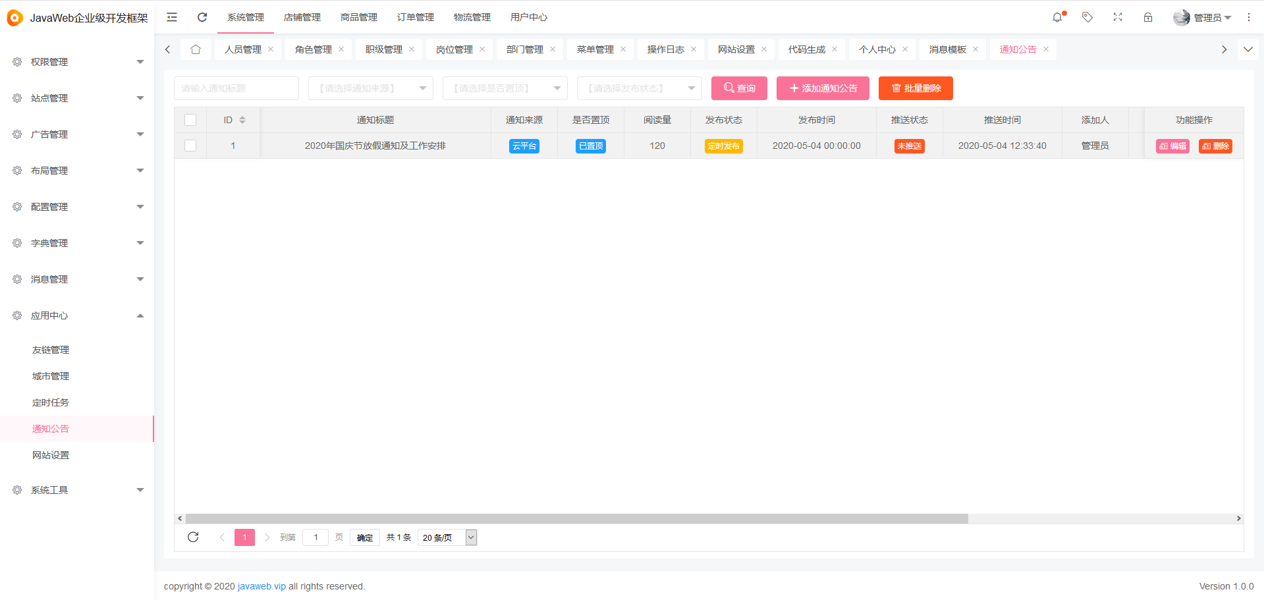Go home via the house icon tab
This screenshot has height=600, width=1264.
pos(195,49)
